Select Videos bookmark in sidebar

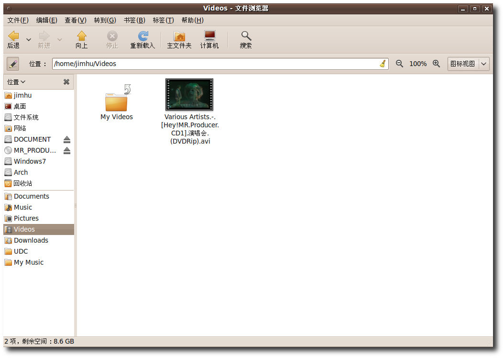[x=39, y=229]
